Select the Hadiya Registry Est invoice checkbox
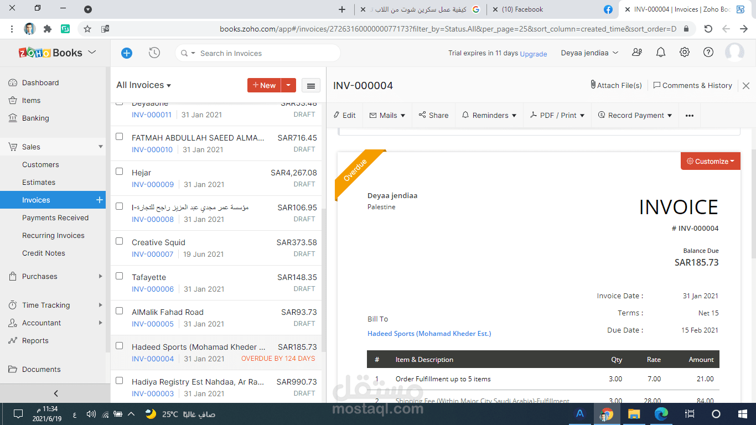 [x=119, y=381]
